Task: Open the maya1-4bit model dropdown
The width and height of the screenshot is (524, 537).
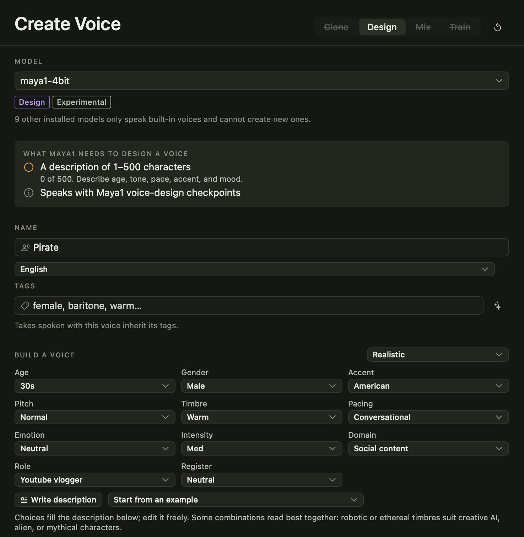Action: click(x=262, y=81)
